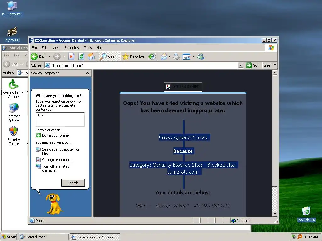This screenshot has height=241, width=322.
Task: Refresh the page with the green arrows icon
Action: tap(81, 56)
